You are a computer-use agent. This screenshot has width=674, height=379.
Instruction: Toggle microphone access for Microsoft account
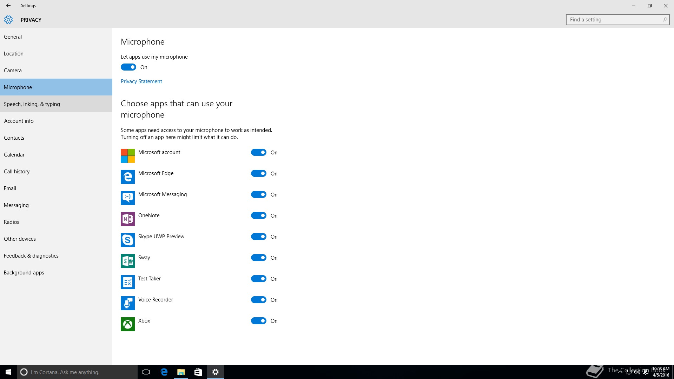click(x=259, y=152)
